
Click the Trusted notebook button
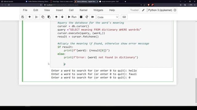point(134,10)
